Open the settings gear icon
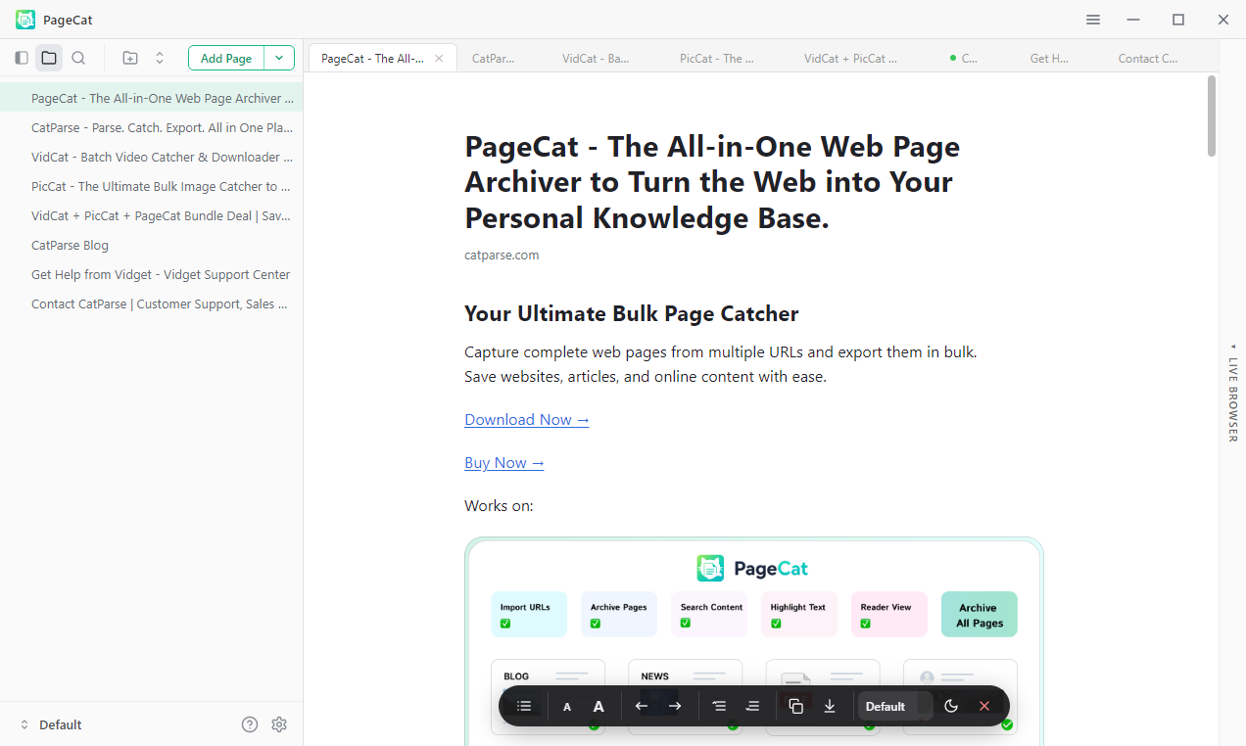 [279, 724]
